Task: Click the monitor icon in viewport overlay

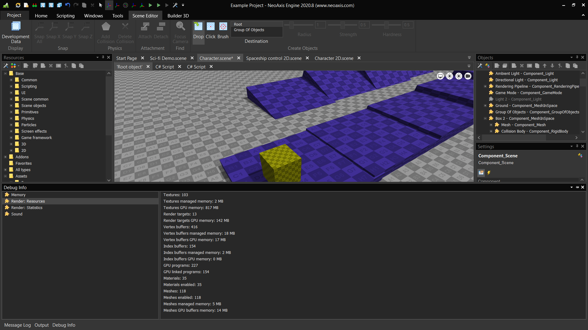Action: click(440, 76)
